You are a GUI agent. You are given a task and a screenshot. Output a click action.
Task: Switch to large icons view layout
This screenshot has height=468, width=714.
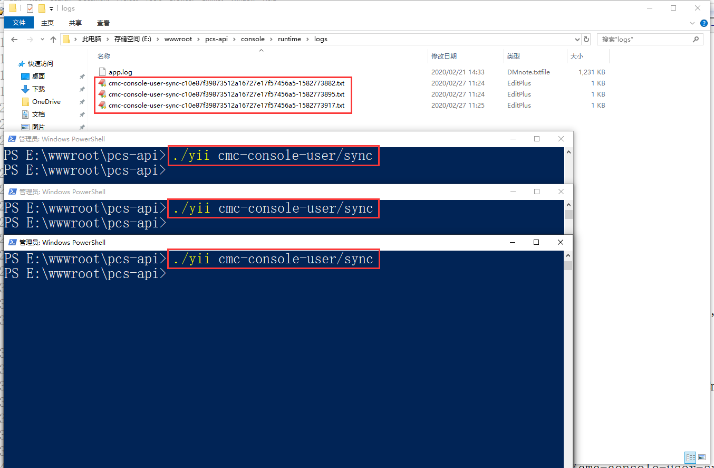pos(702,457)
